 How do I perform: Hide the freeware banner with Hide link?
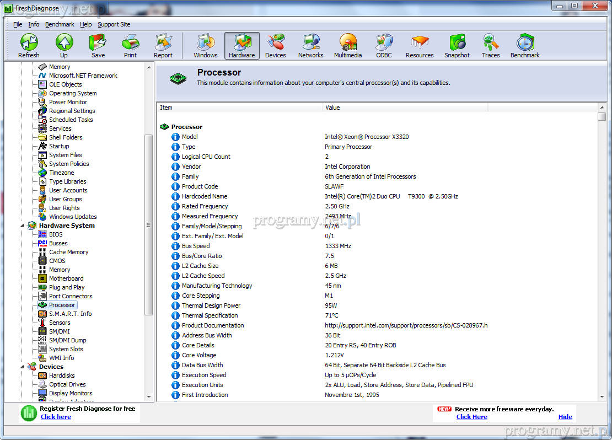pos(565,417)
